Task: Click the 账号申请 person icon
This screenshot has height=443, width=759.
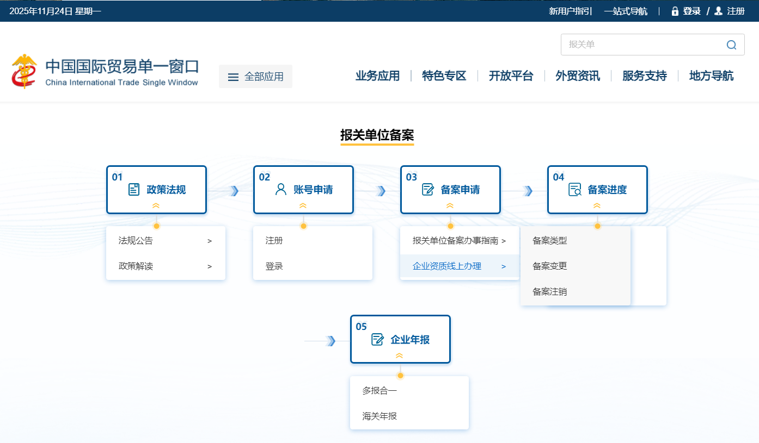Action: (x=281, y=189)
